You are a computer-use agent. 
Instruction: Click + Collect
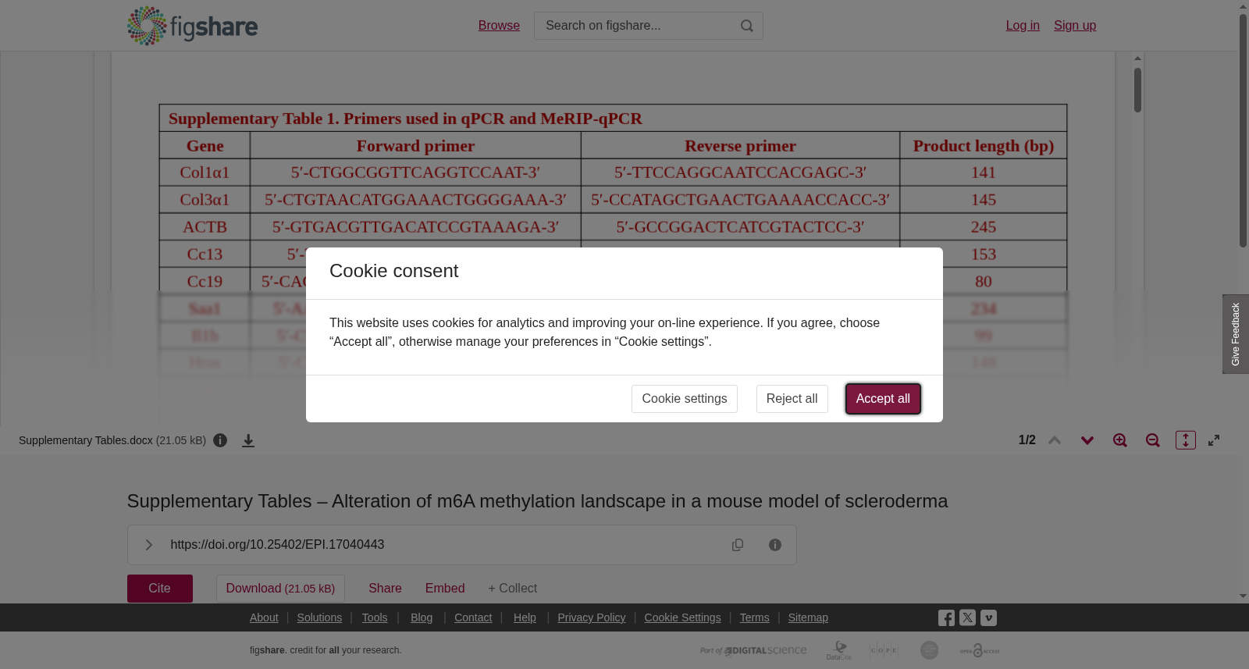tap(512, 589)
